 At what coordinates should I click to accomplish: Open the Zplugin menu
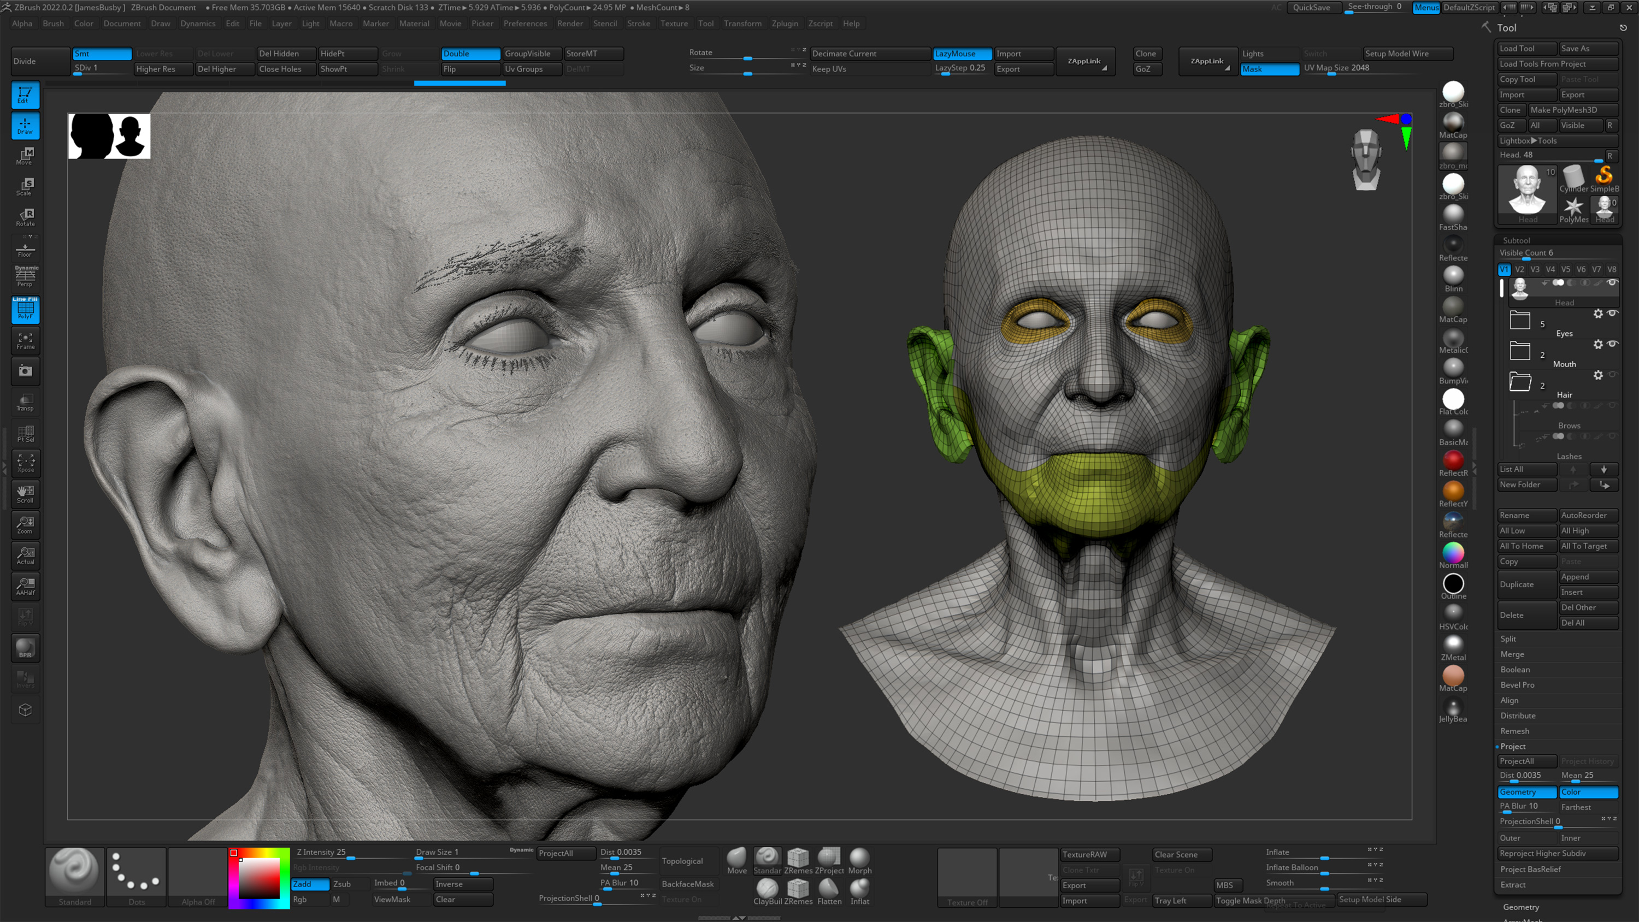(x=785, y=23)
